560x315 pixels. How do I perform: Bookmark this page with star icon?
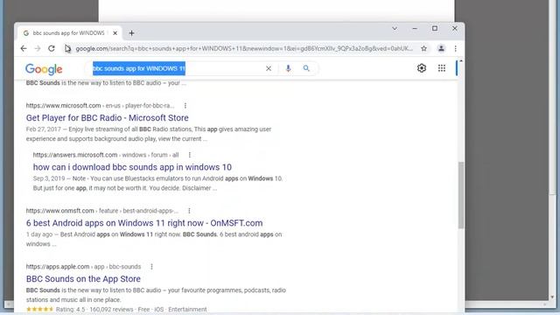click(x=423, y=49)
